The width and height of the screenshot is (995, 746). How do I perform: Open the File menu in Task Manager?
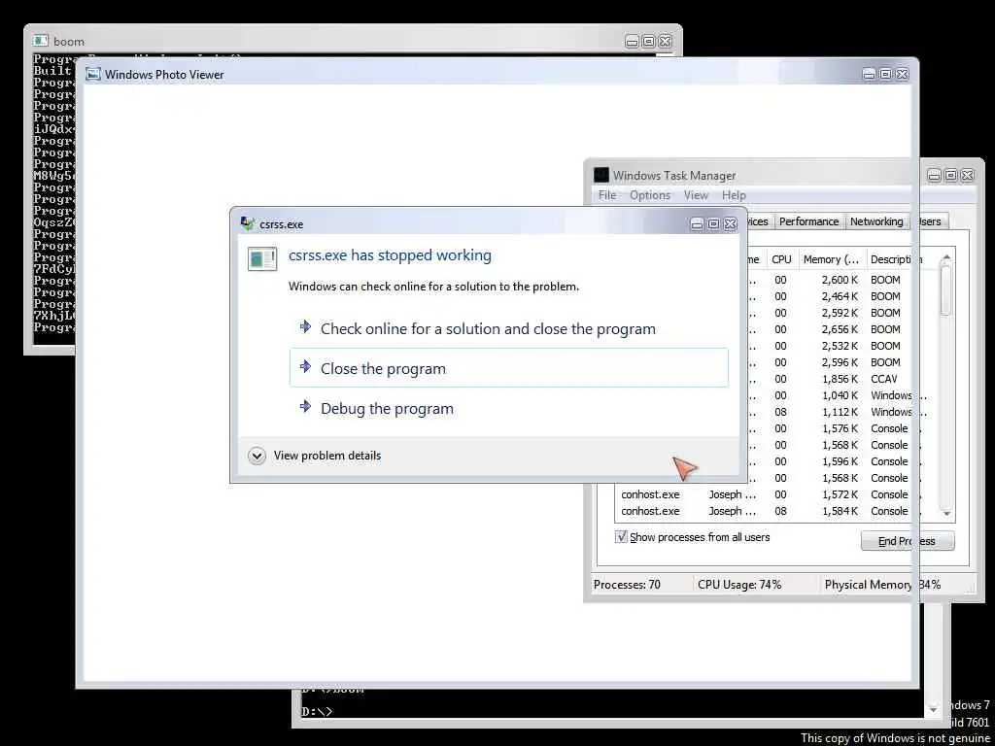click(607, 194)
